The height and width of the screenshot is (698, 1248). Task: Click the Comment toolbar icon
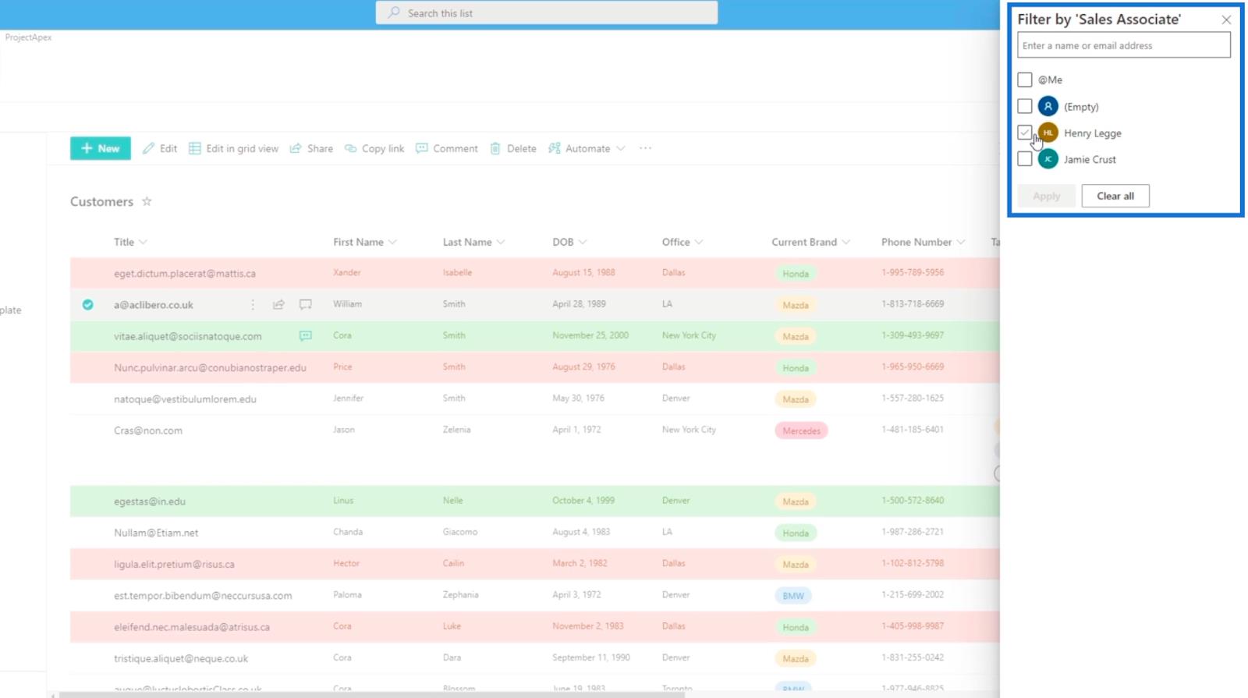coord(422,148)
